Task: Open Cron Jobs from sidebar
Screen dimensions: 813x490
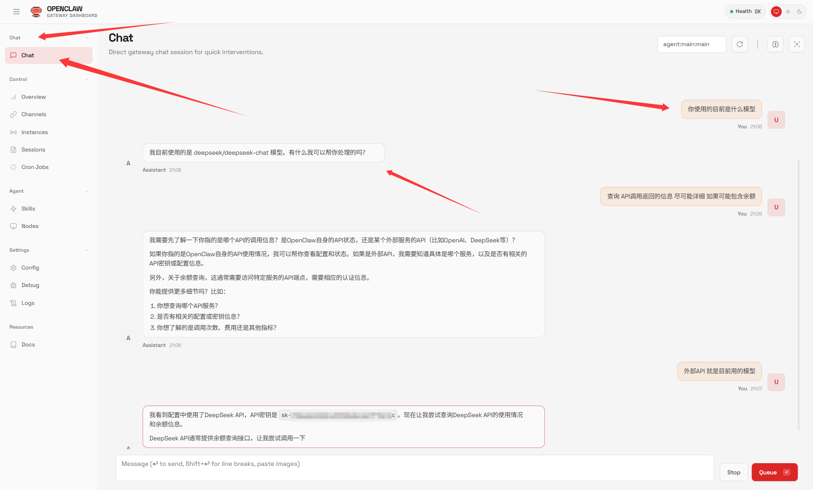Action: pos(35,167)
